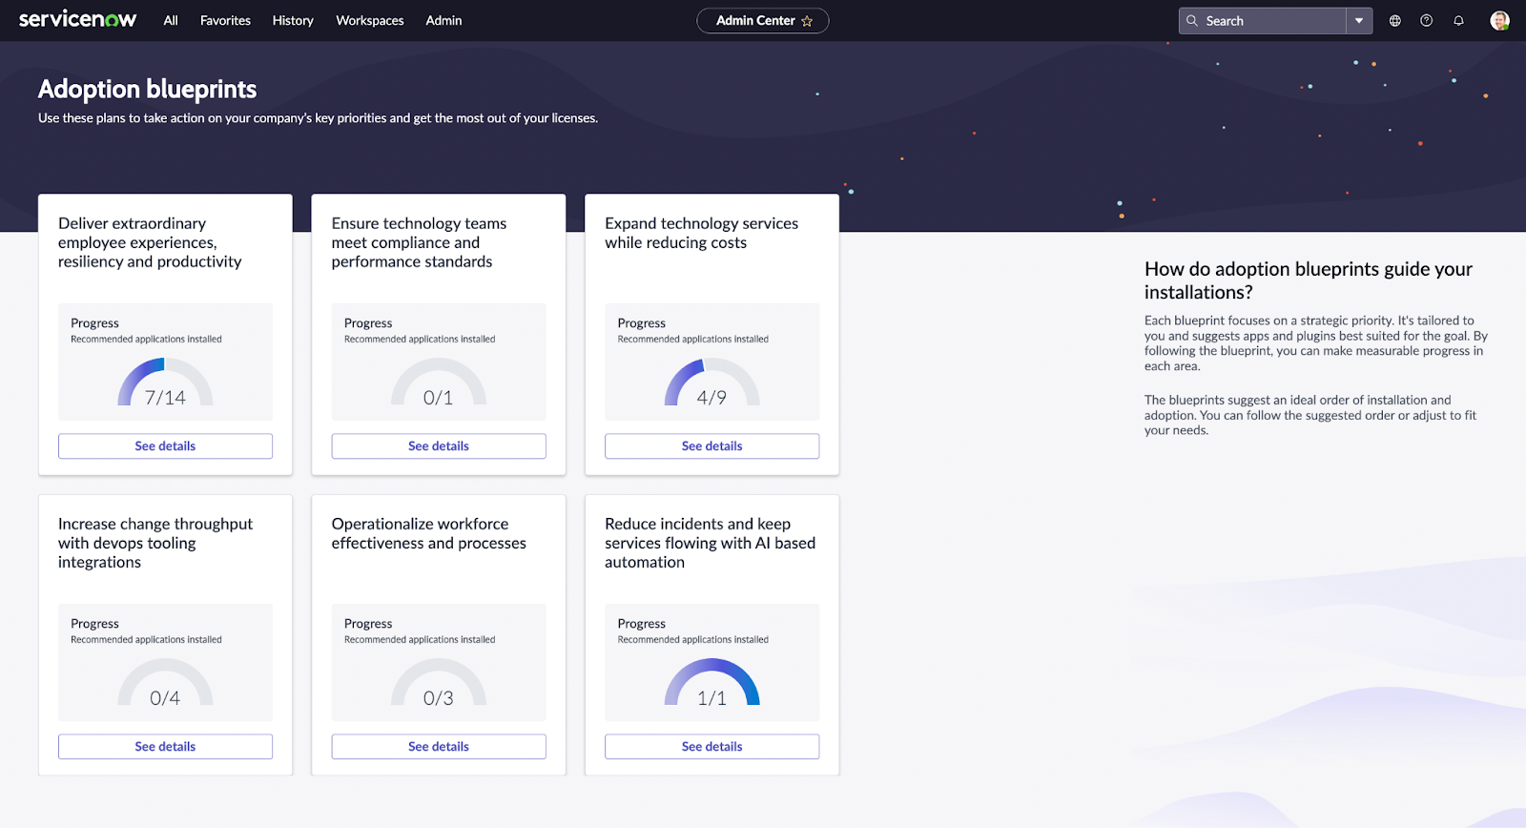Open the All menu
1526x828 pixels.
click(x=171, y=21)
